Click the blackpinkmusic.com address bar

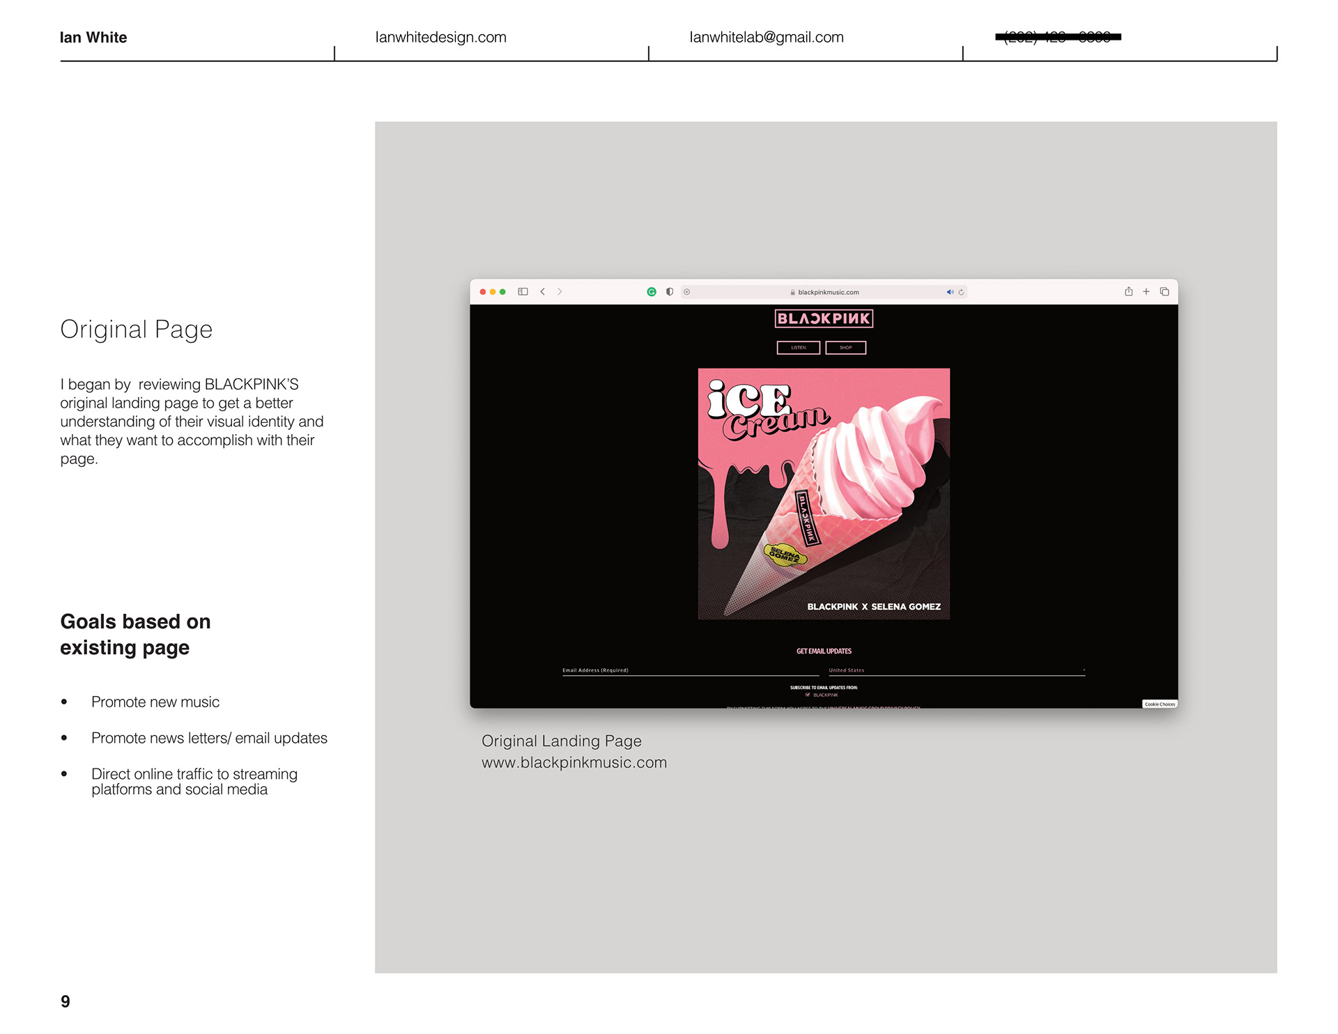(x=828, y=292)
